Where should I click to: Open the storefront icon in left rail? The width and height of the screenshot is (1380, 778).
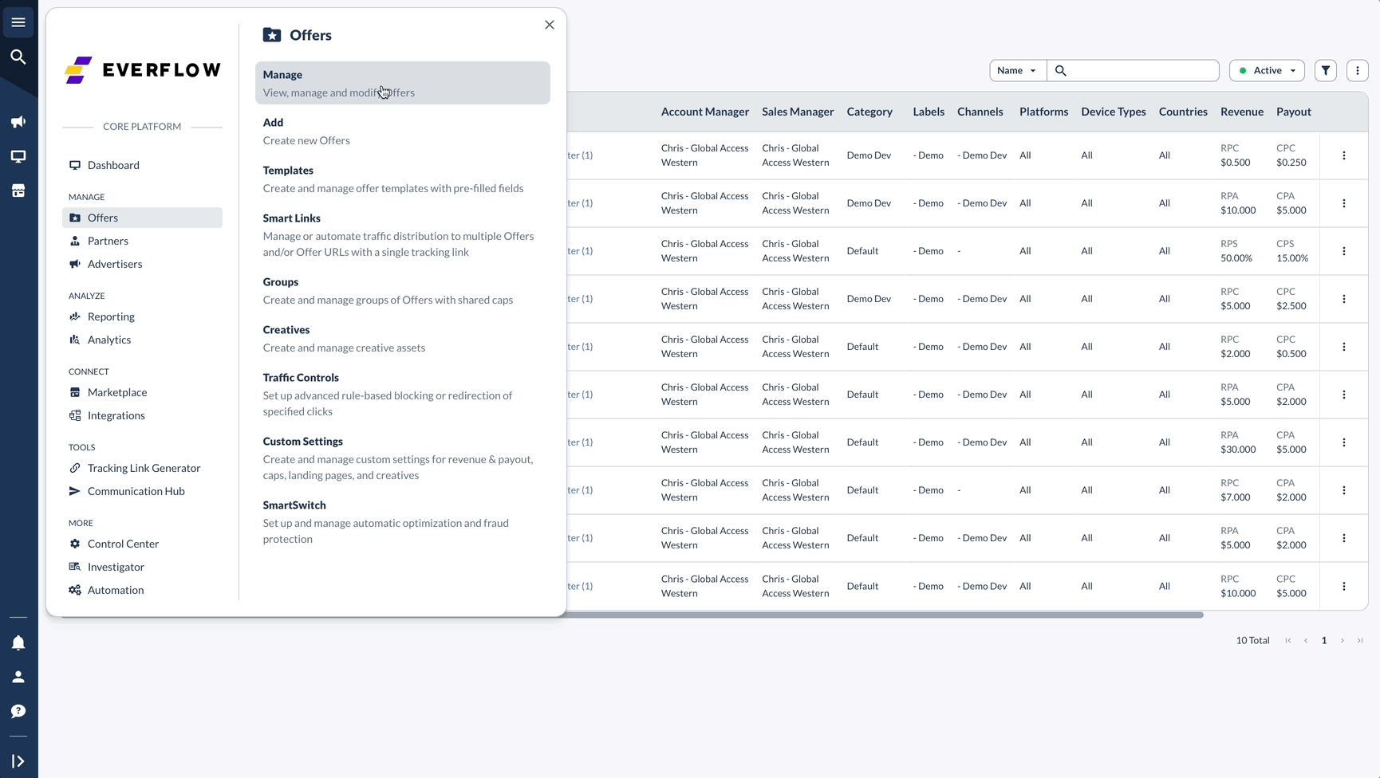click(18, 191)
